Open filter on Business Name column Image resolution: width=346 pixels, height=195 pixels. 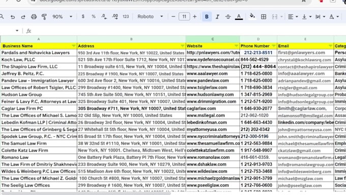[73, 46]
